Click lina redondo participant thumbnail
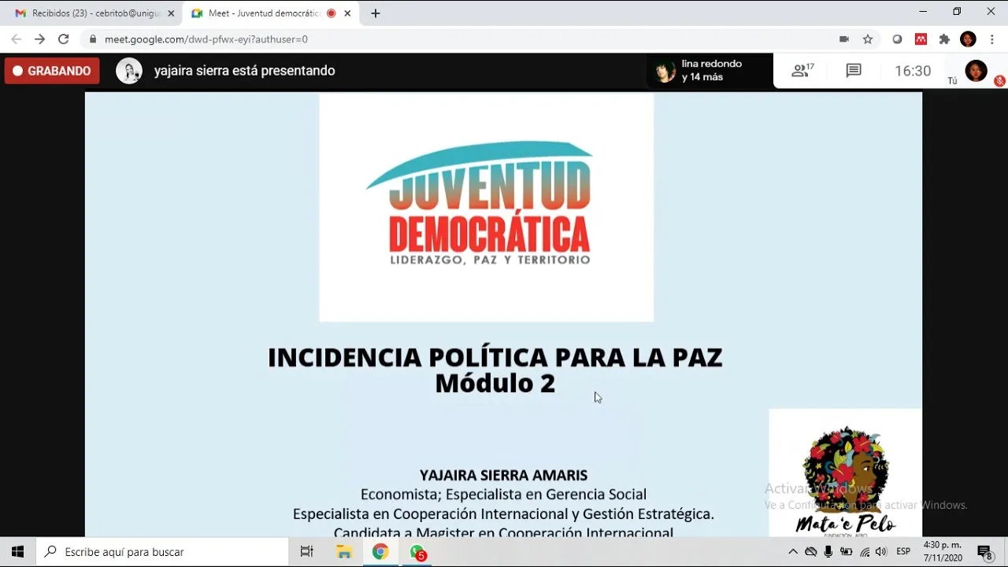 point(665,71)
